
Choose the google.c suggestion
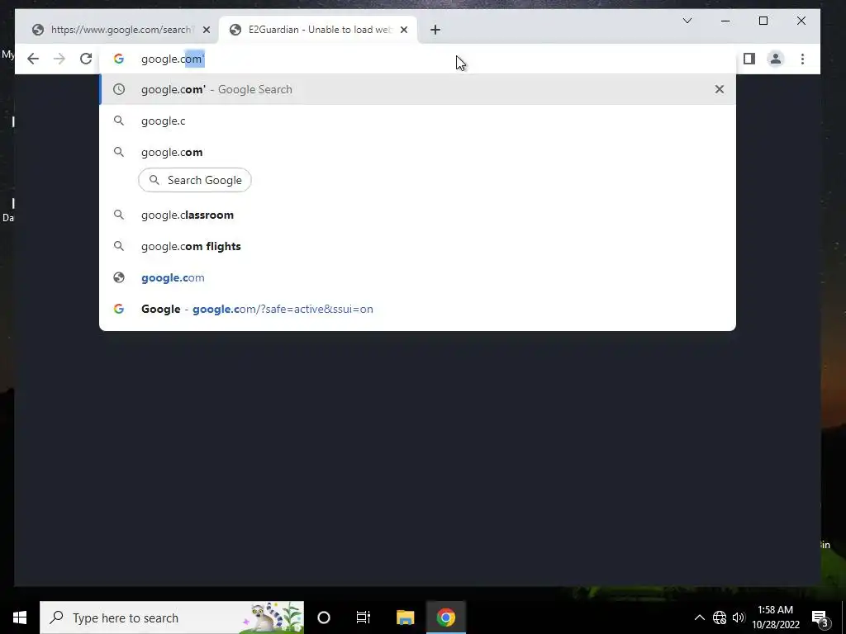(x=417, y=121)
